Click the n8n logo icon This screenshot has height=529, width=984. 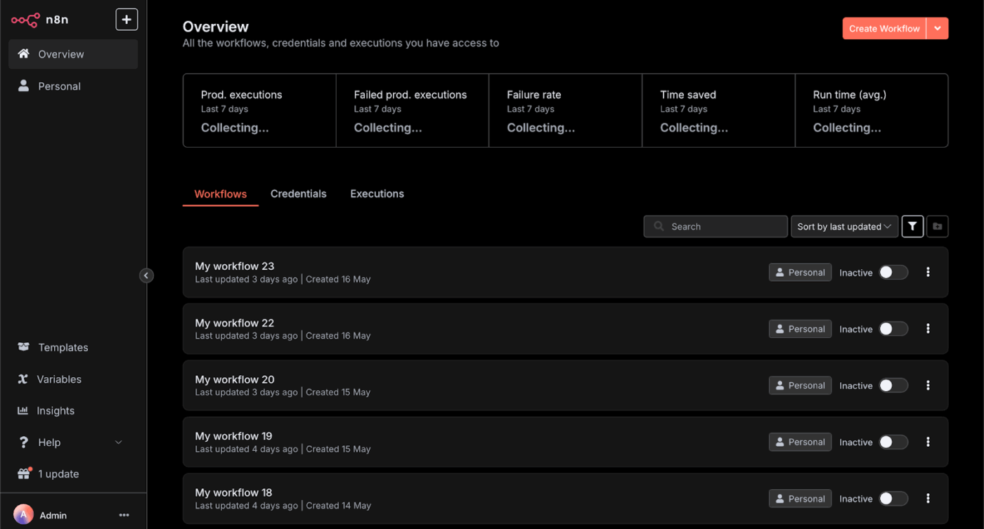tap(25, 20)
